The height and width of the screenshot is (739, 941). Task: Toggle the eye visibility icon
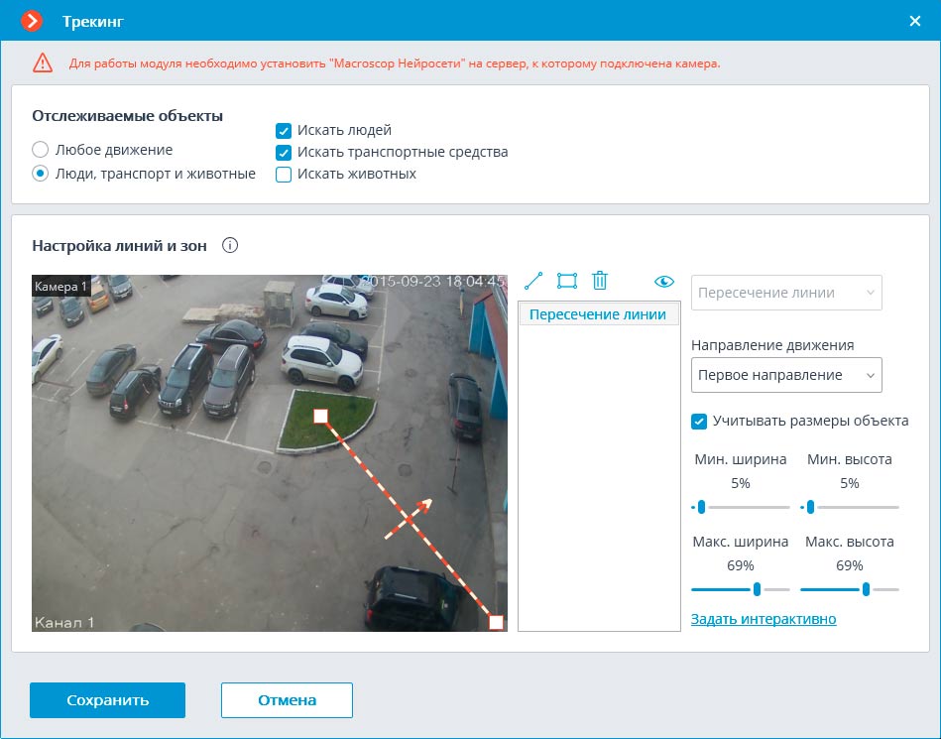664,282
